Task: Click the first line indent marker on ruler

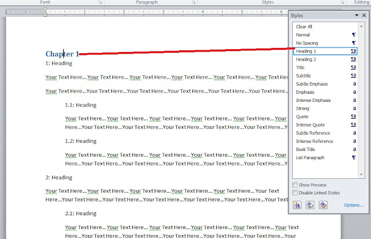Action: (45, 9)
